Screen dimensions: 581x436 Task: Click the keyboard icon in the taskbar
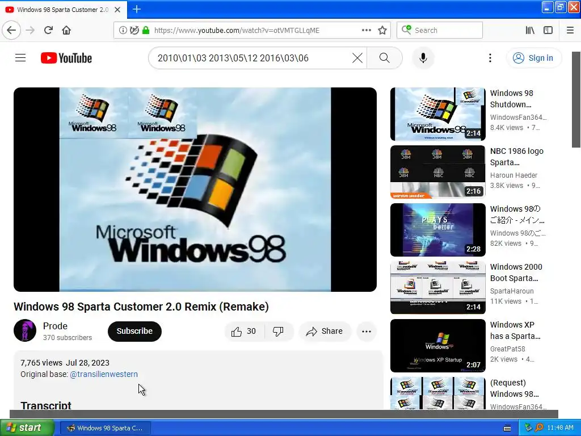(x=507, y=428)
